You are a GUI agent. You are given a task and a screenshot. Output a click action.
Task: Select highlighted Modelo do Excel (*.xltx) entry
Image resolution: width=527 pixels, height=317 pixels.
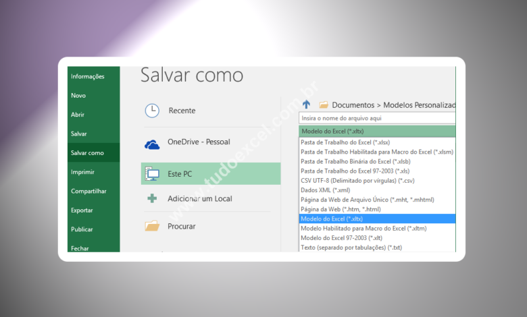pos(332,219)
